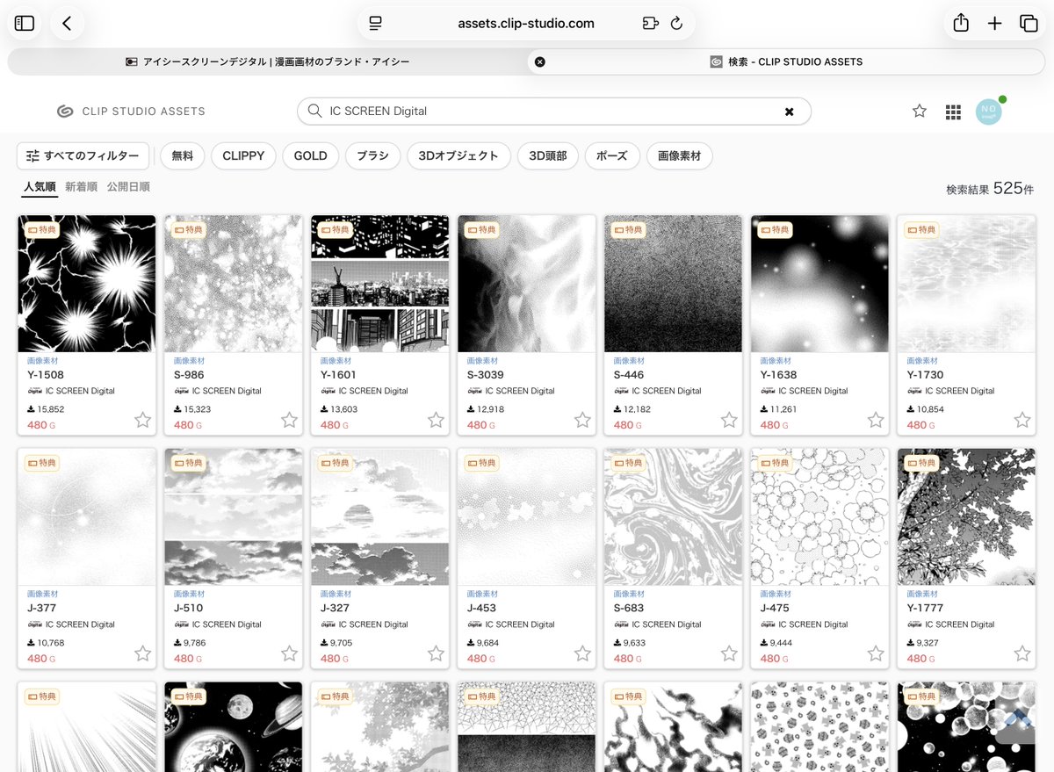The height and width of the screenshot is (772, 1054).
Task: Open the S-683 marble pattern thumbnail
Action: pyautogui.click(x=674, y=517)
